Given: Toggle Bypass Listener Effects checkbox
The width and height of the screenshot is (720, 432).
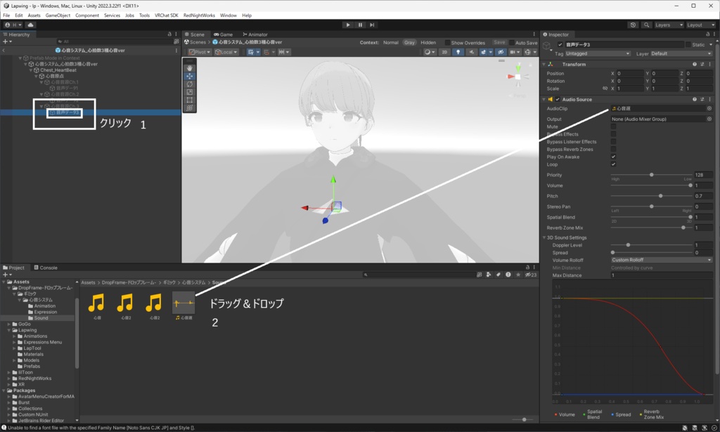Looking at the screenshot, I should [x=613, y=142].
